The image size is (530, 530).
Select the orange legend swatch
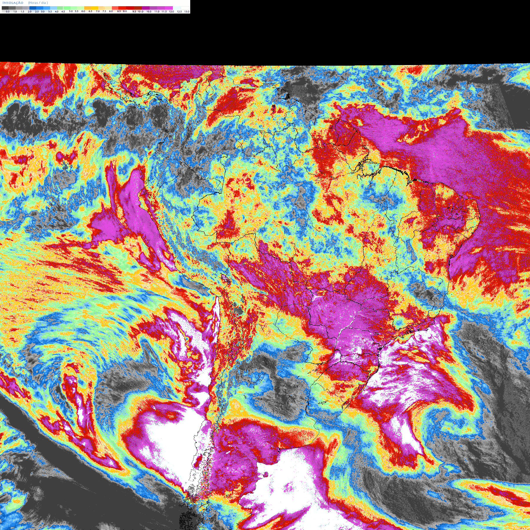point(87,8)
